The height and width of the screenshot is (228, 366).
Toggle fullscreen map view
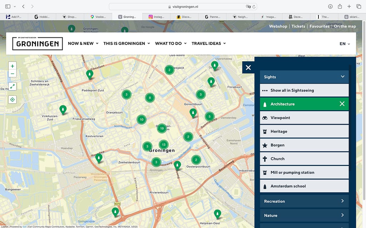(13, 86)
